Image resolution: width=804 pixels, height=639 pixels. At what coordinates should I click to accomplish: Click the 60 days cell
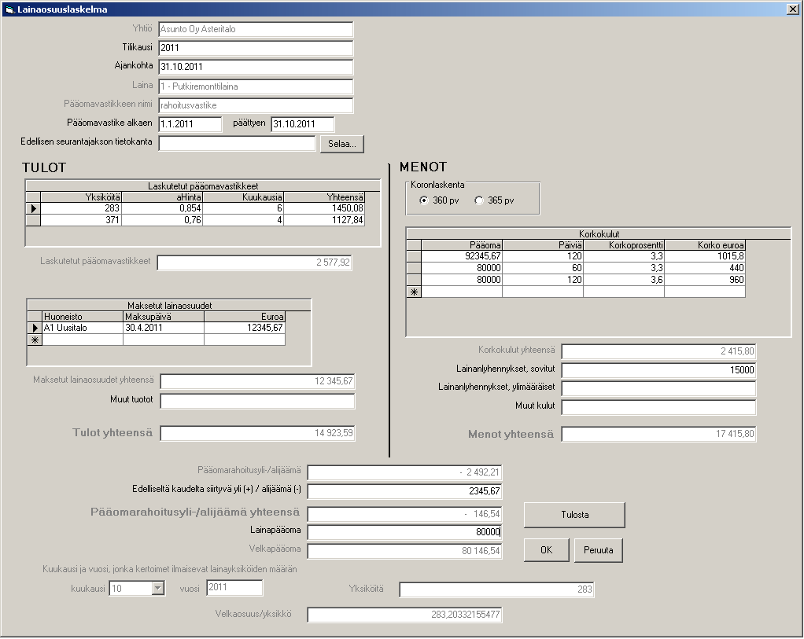543,268
